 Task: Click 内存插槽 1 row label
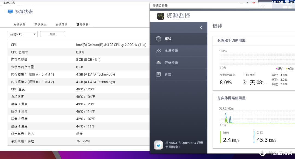coord(32,75)
